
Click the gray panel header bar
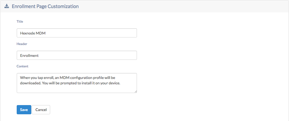[144, 6]
